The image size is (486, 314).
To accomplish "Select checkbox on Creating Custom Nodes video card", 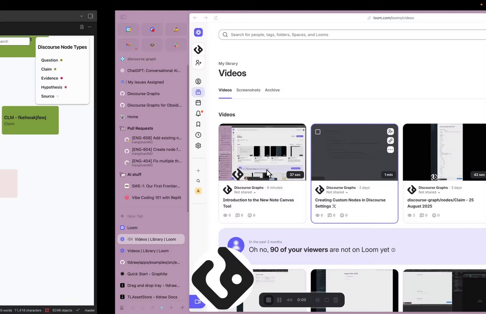I will click(318, 132).
